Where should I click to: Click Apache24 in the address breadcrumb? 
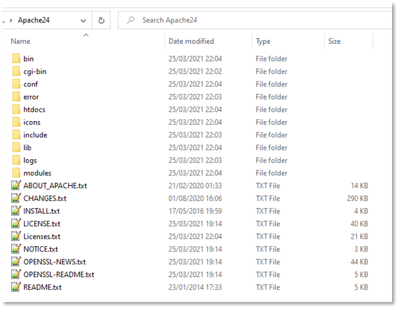34,20
